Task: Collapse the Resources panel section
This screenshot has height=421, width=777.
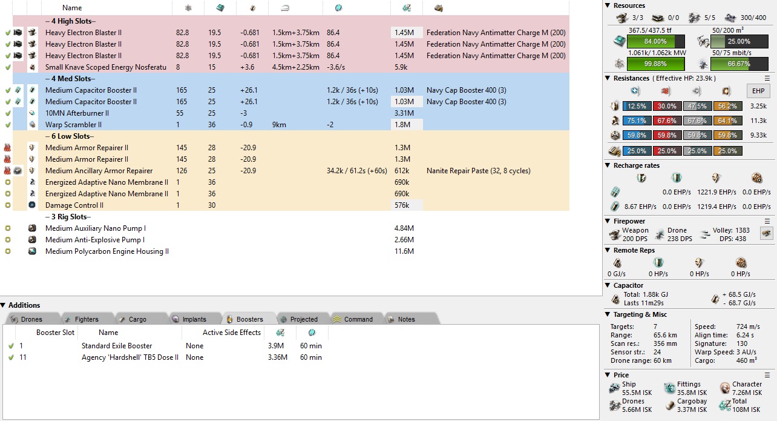Action: 608,5
